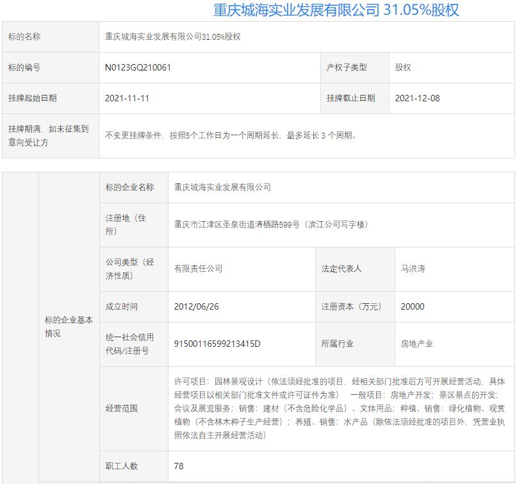Select the 注册资本（万元）label
517x484 pixels.
tap(352, 306)
